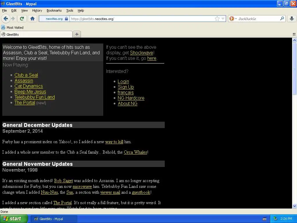Bookmark this page with the star icon
The image size is (297, 223).
click(217, 19)
